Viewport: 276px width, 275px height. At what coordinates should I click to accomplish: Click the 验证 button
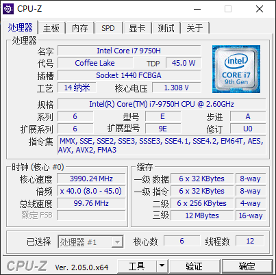point(194,266)
